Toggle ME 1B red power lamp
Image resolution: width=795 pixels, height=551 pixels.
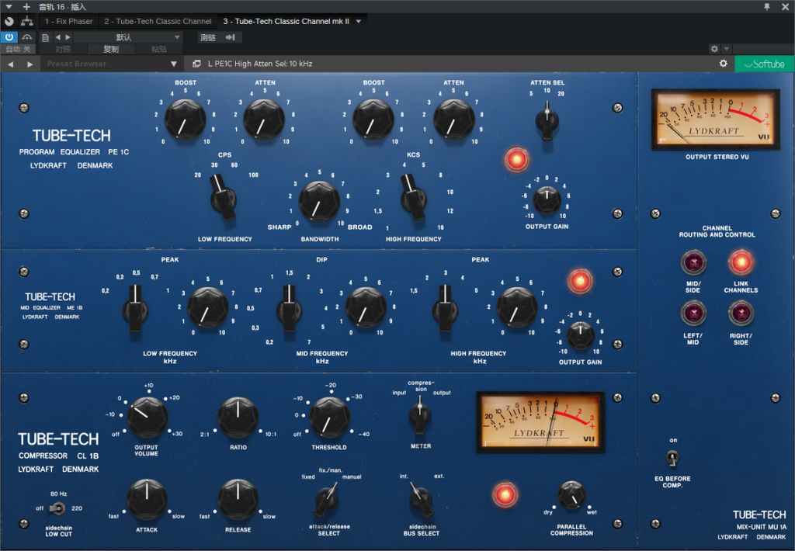pyautogui.click(x=579, y=281)
